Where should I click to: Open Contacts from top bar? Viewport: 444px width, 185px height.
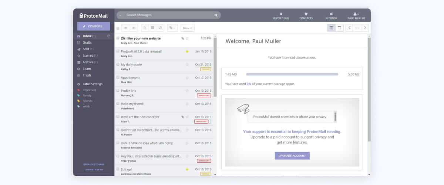tap(306, 16)
